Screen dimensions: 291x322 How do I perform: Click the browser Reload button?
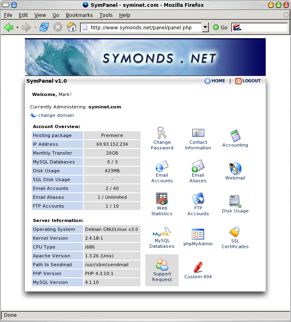44,27
